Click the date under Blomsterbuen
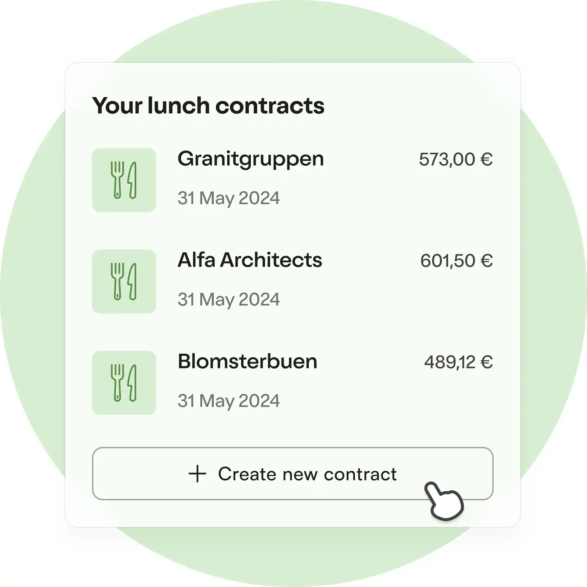The width and height of the screenshot is (587, 587). point(228,401)
